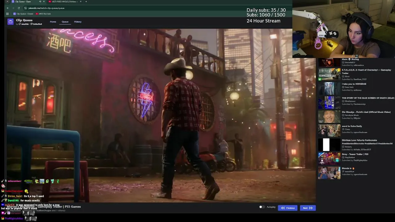The height and width of the screenshot is (222, 395).
Task: Reload the page with the refresh icon
Action: click(x=19, y=8)
